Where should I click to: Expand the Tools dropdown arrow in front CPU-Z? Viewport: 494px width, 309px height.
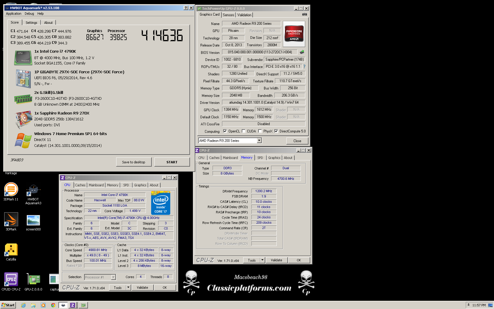pos(128,288)
